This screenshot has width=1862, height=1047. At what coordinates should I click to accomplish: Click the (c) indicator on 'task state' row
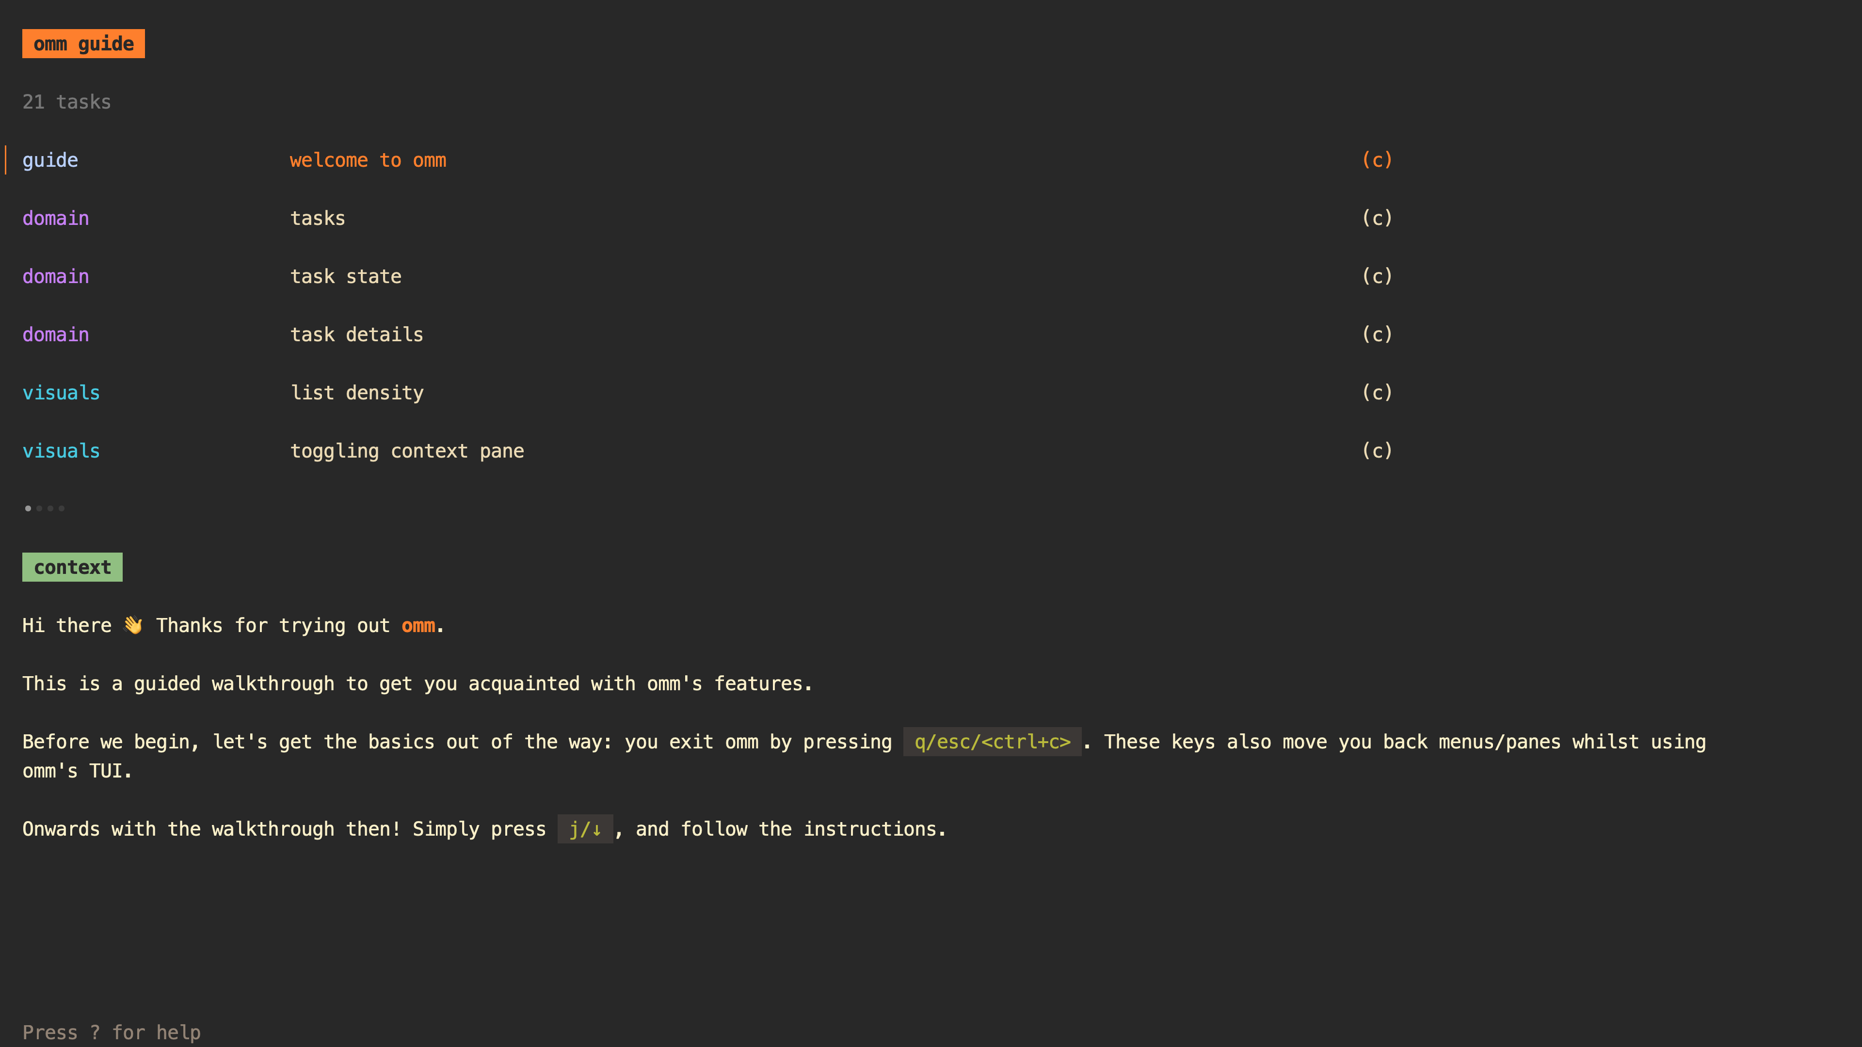pyautogui.click(x=1377, y=276)
